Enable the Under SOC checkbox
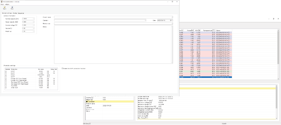 pyautogui.click(x=6, y=87)
